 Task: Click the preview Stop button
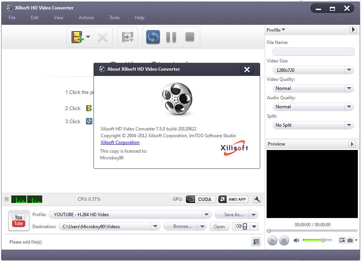(x=284, y=241)
